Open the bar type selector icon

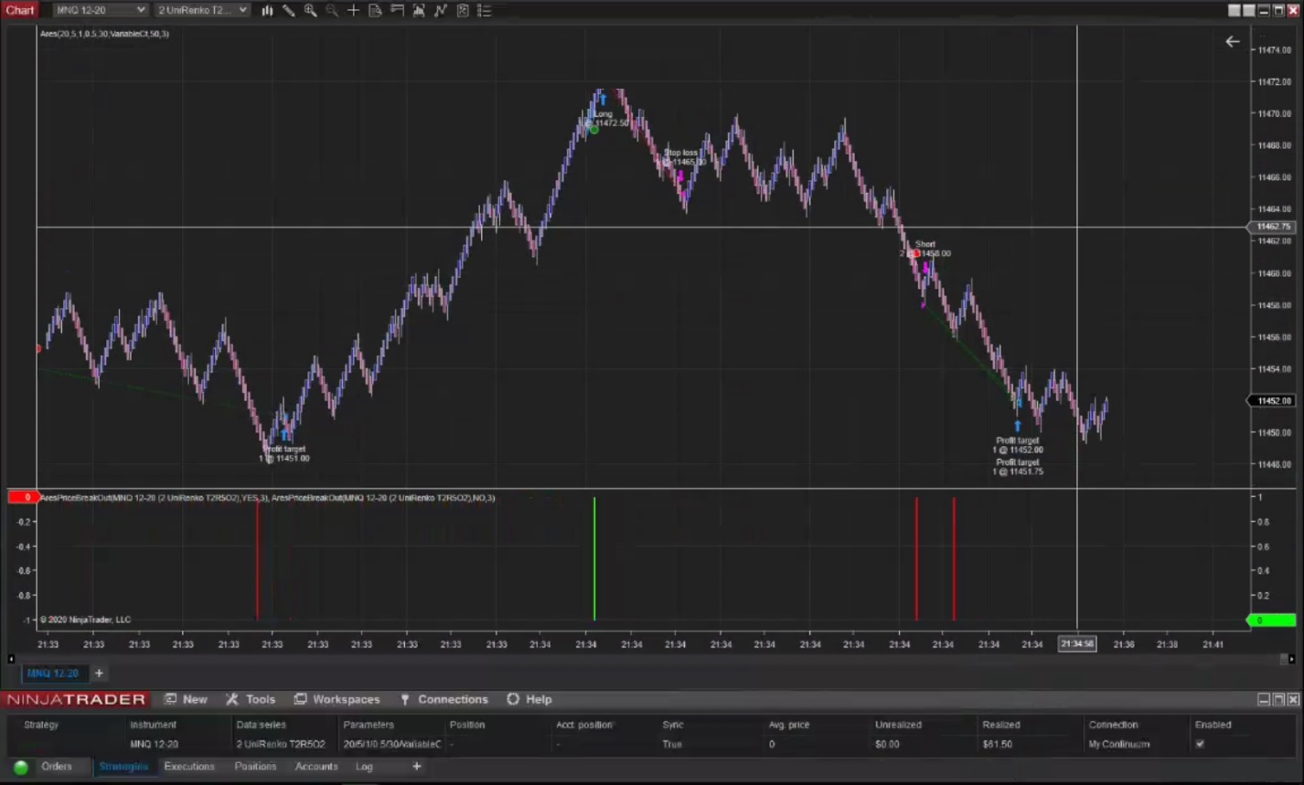pyautogui.click(x=267, y=10)
